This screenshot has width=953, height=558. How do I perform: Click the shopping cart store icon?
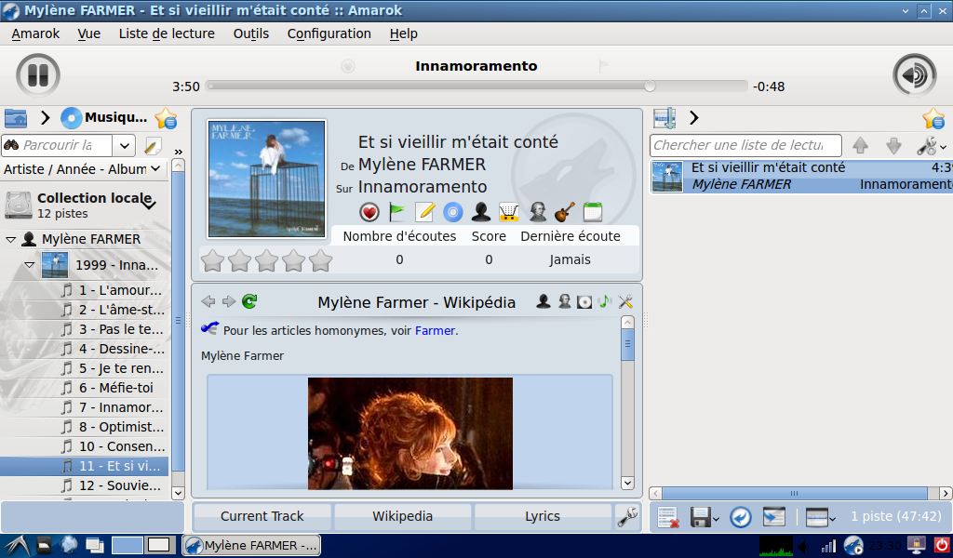click(x=509, y=212)
